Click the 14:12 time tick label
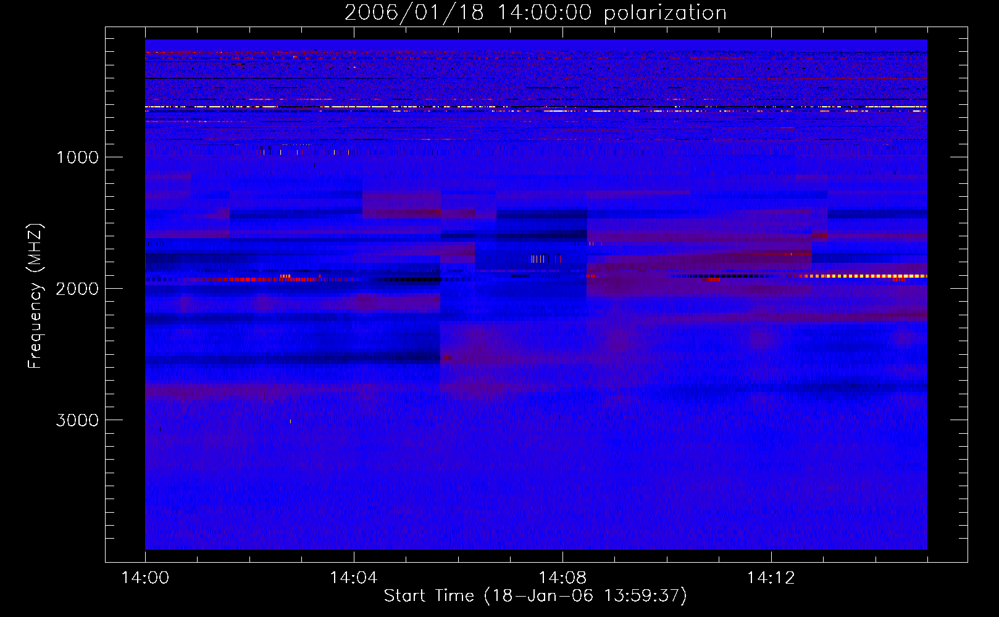 click(771, 578)
